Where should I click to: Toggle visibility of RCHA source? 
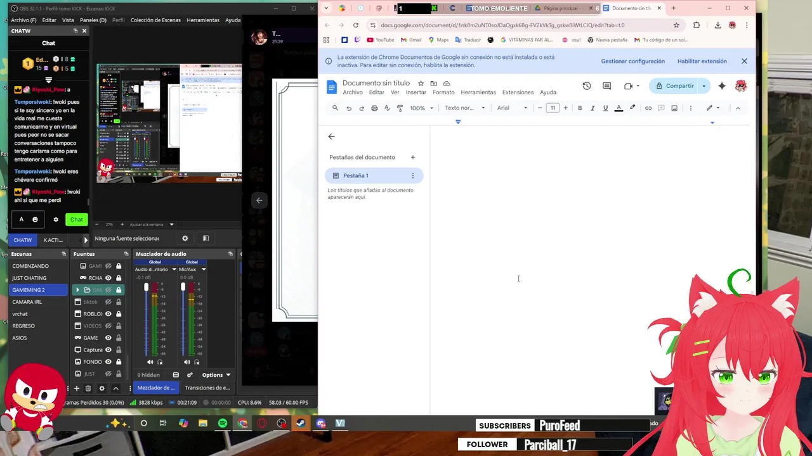point(108,278)
